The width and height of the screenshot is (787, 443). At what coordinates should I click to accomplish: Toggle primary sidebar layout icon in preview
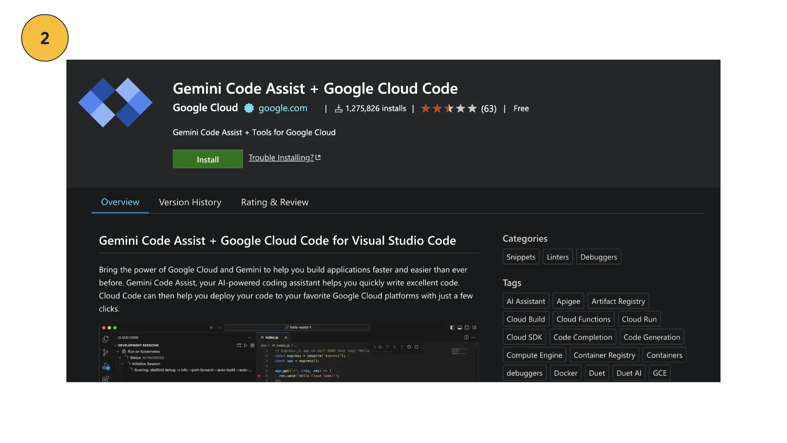[x=452, y=327]
